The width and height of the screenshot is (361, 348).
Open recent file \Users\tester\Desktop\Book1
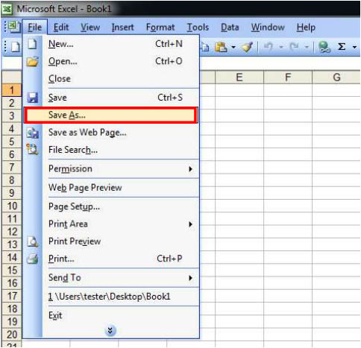tap(111, 297)
